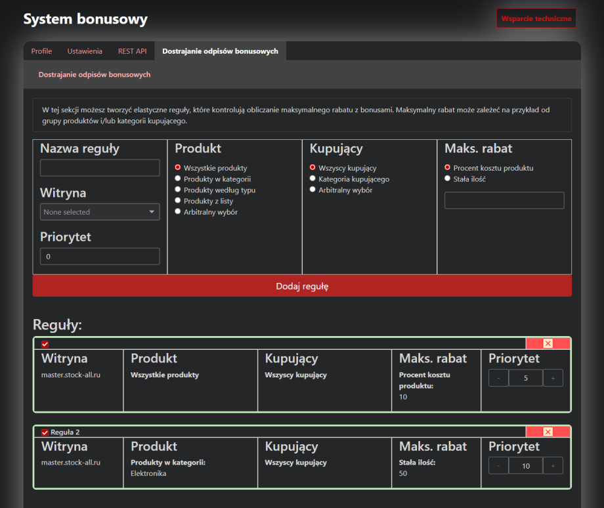
Task: Decrease priority of first rule with minus
Action: tap(498, 378)
